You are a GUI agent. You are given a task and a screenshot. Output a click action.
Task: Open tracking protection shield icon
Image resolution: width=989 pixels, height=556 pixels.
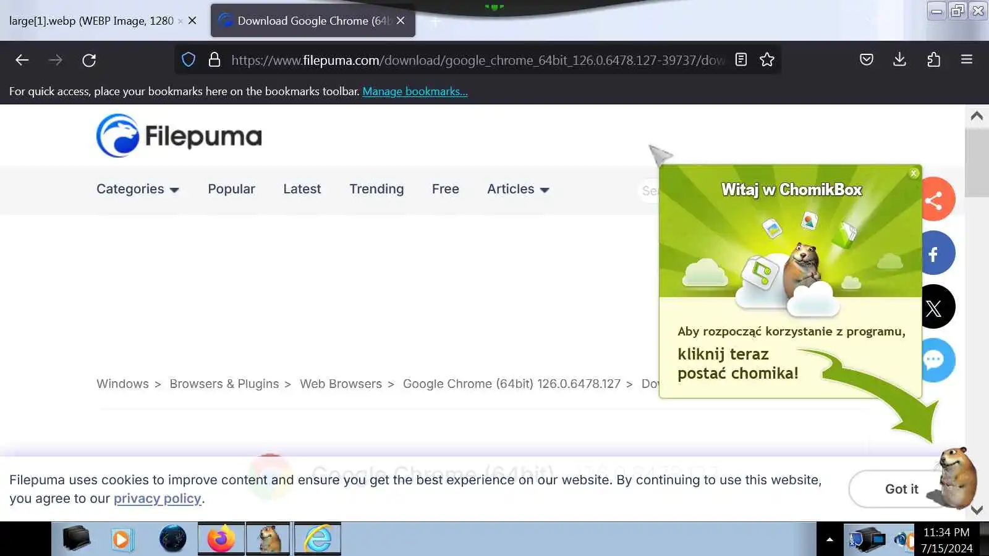189,60
